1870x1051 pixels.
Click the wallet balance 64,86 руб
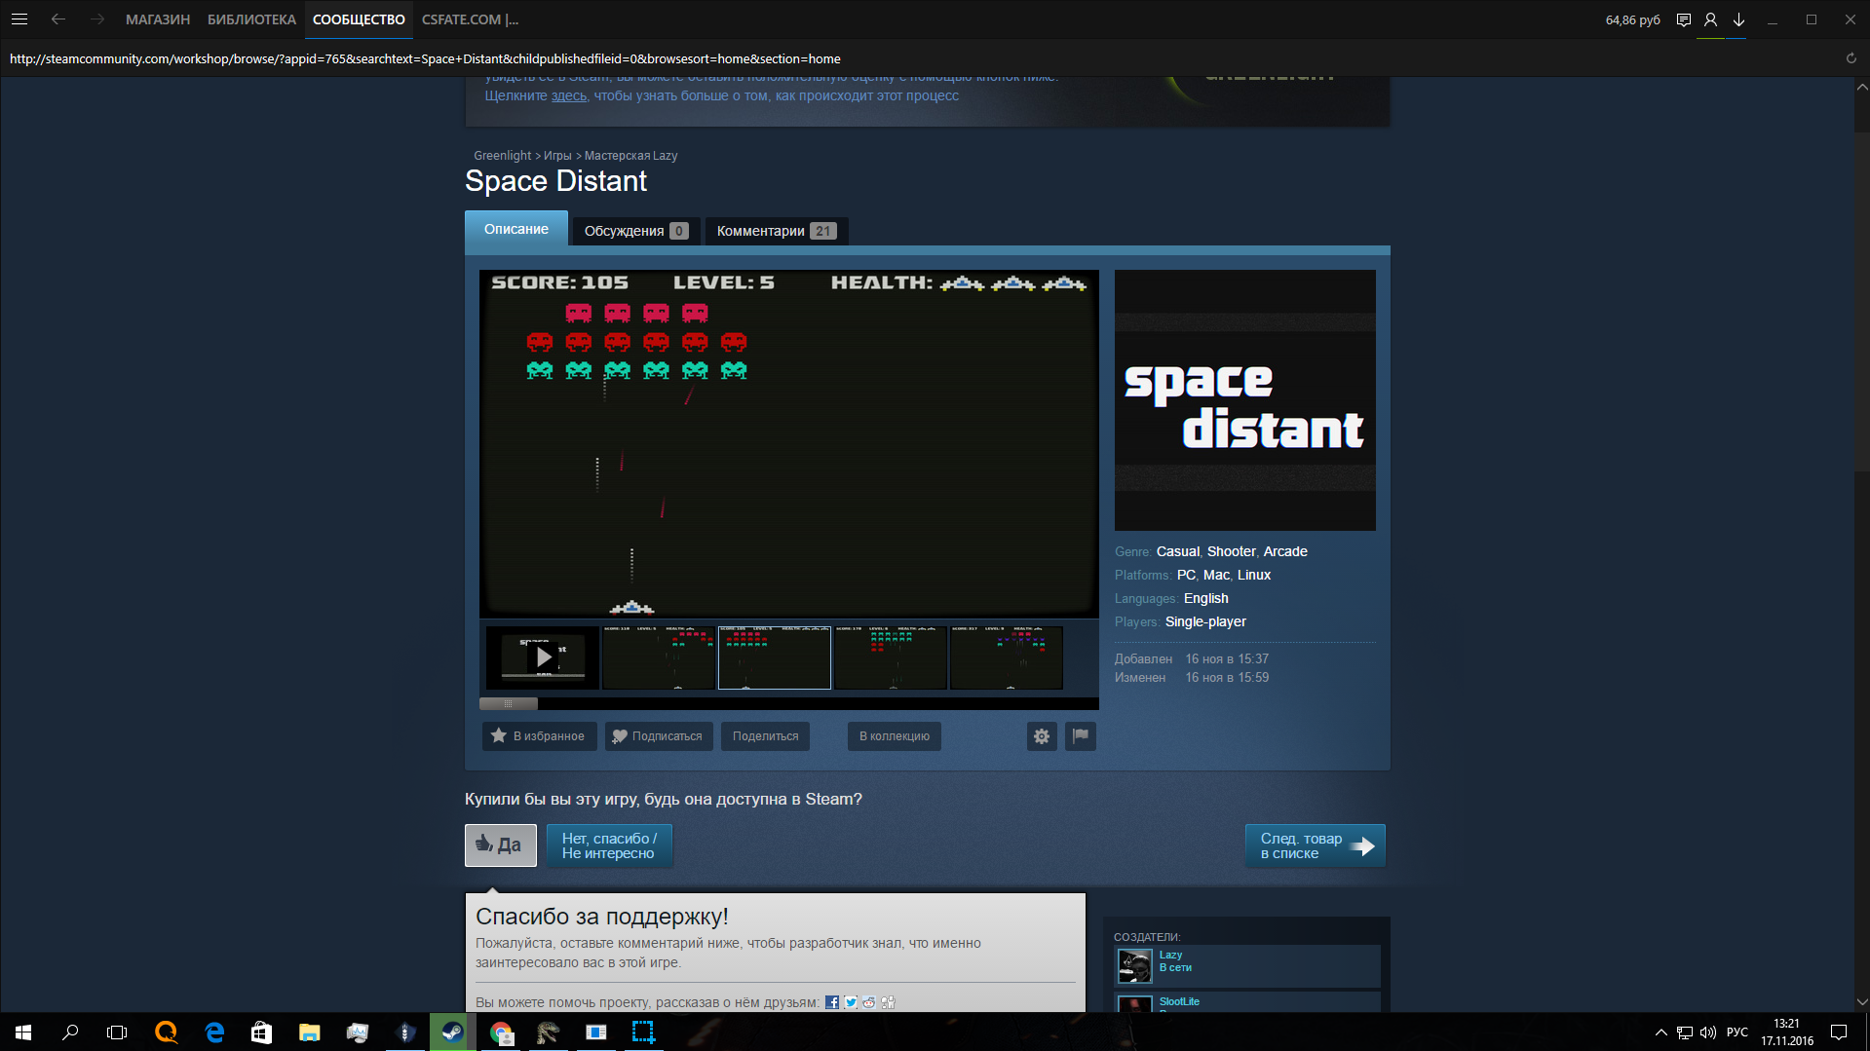1633,19
